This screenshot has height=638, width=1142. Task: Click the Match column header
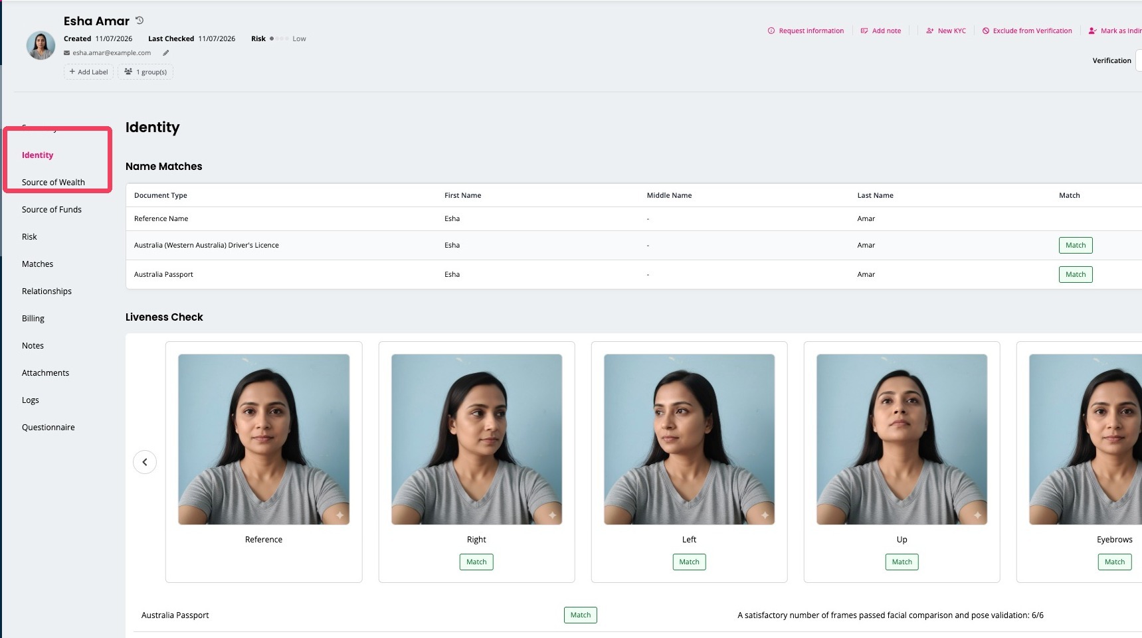coord(1070,195)
